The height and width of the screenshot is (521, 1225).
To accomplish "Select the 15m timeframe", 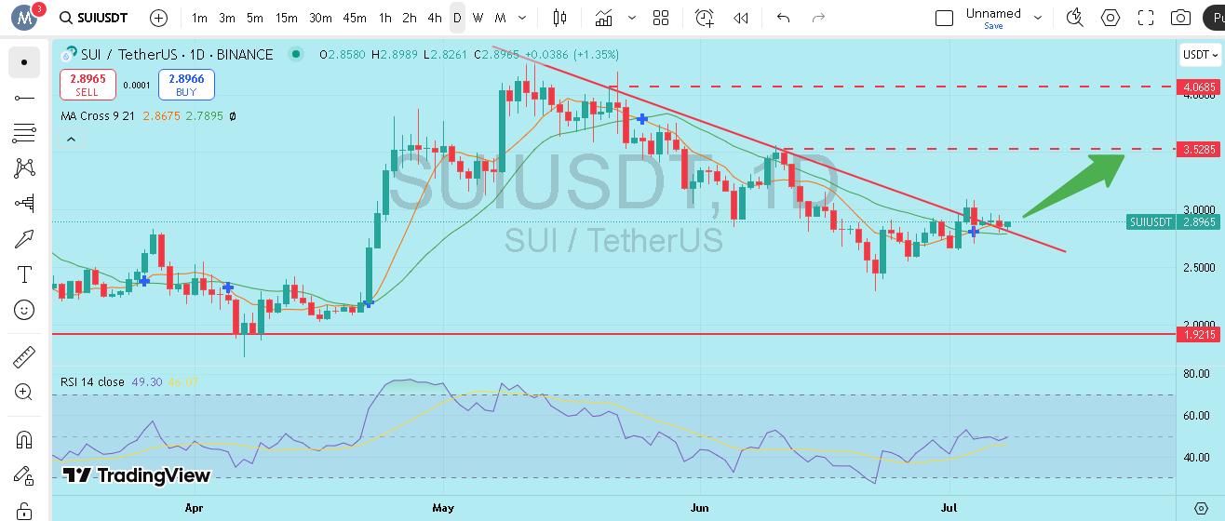I will click(287, 18).
